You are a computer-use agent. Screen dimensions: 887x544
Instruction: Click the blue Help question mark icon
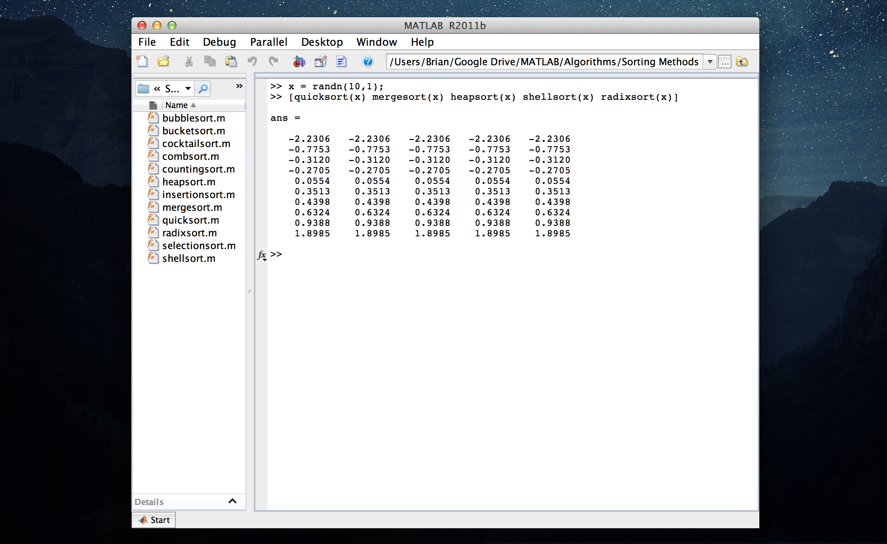point(368,62)
